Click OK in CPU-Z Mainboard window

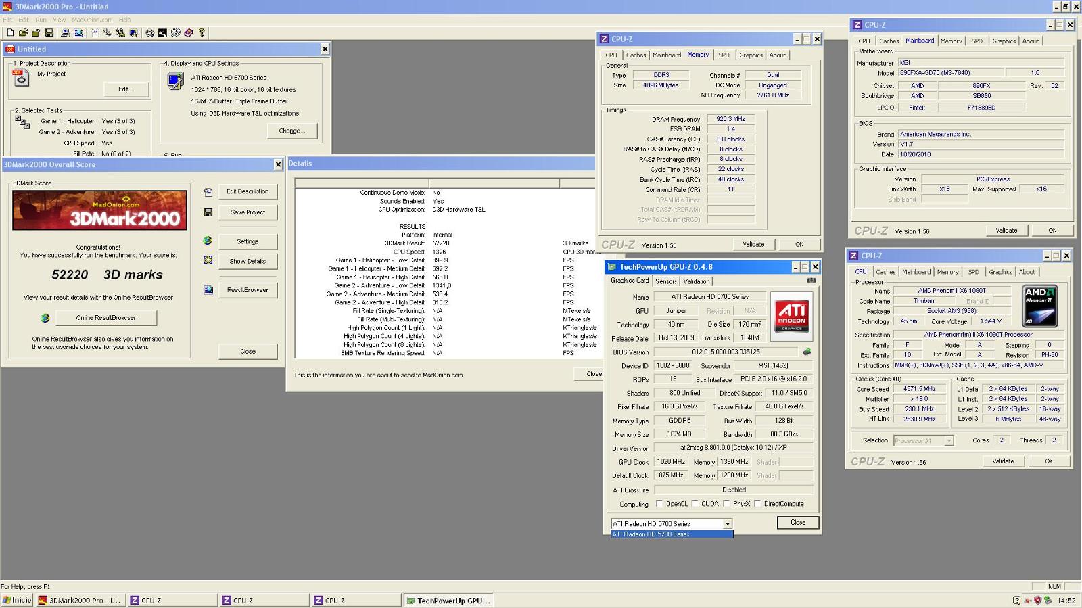point(1052,231)
